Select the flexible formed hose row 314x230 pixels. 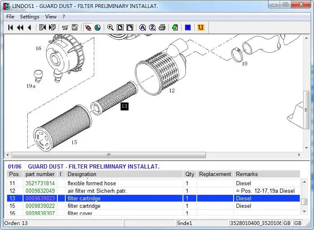point(153,183)
